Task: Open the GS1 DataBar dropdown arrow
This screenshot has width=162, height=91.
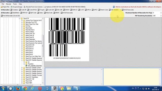Action: [120, 10]
